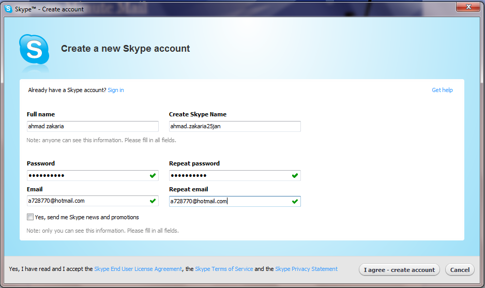
Task: Click the 'Repeat email' label
Action: [x=188, y=189]
